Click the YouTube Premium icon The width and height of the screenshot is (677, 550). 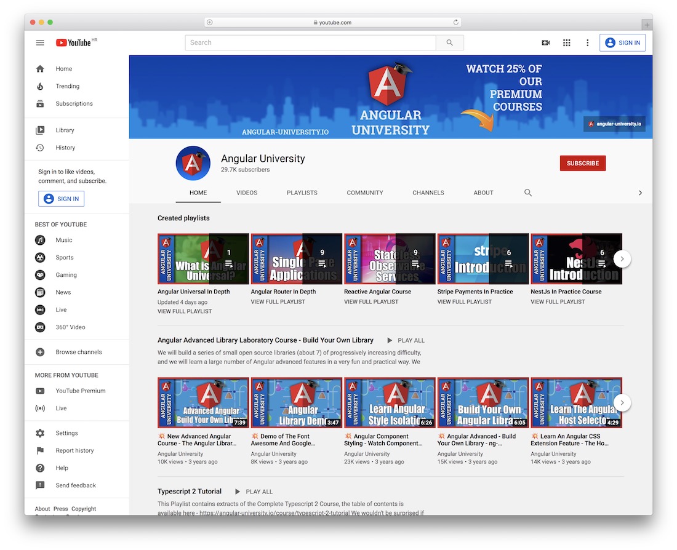click(40, 391)
